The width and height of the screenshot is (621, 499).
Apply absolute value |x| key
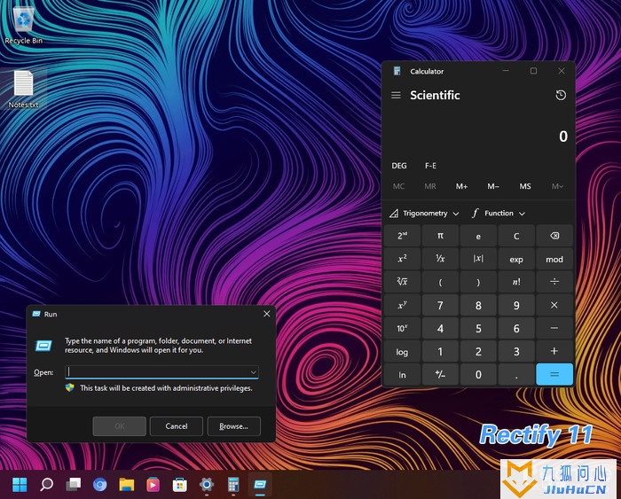click(x=478, y=259)
